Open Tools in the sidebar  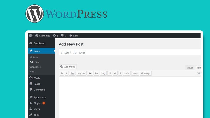tap(41, 115)
